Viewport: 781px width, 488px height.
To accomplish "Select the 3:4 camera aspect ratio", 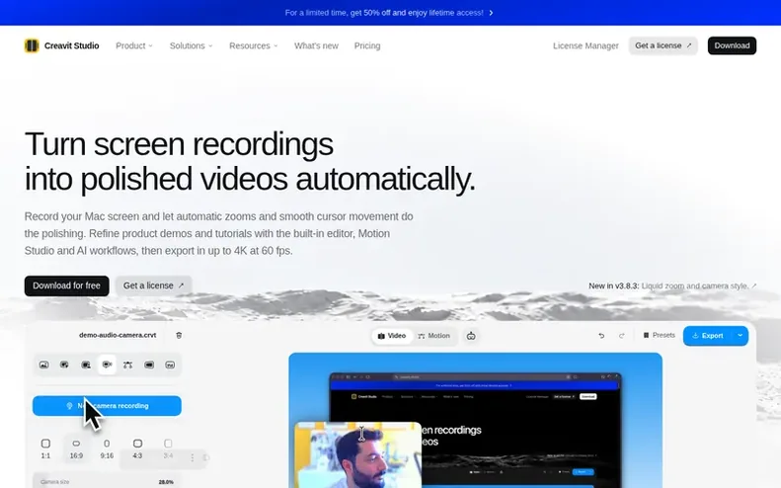I will pyautogui.click(x=168, y=448).
